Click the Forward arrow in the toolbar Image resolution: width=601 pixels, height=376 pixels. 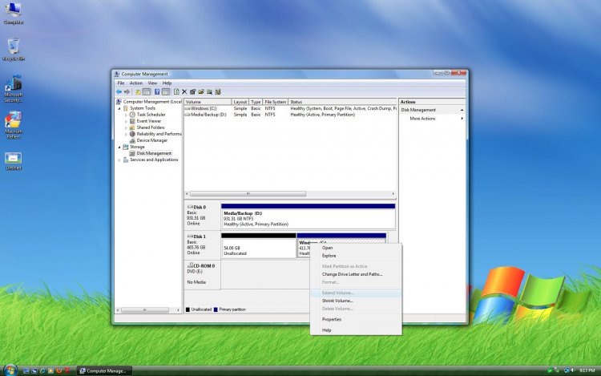tap(127, 92)
